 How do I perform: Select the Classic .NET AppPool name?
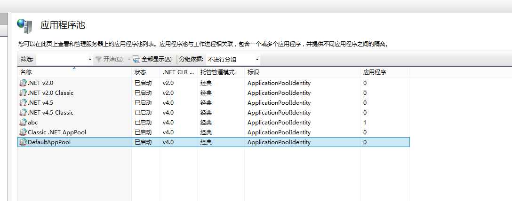tap(57, 132)
